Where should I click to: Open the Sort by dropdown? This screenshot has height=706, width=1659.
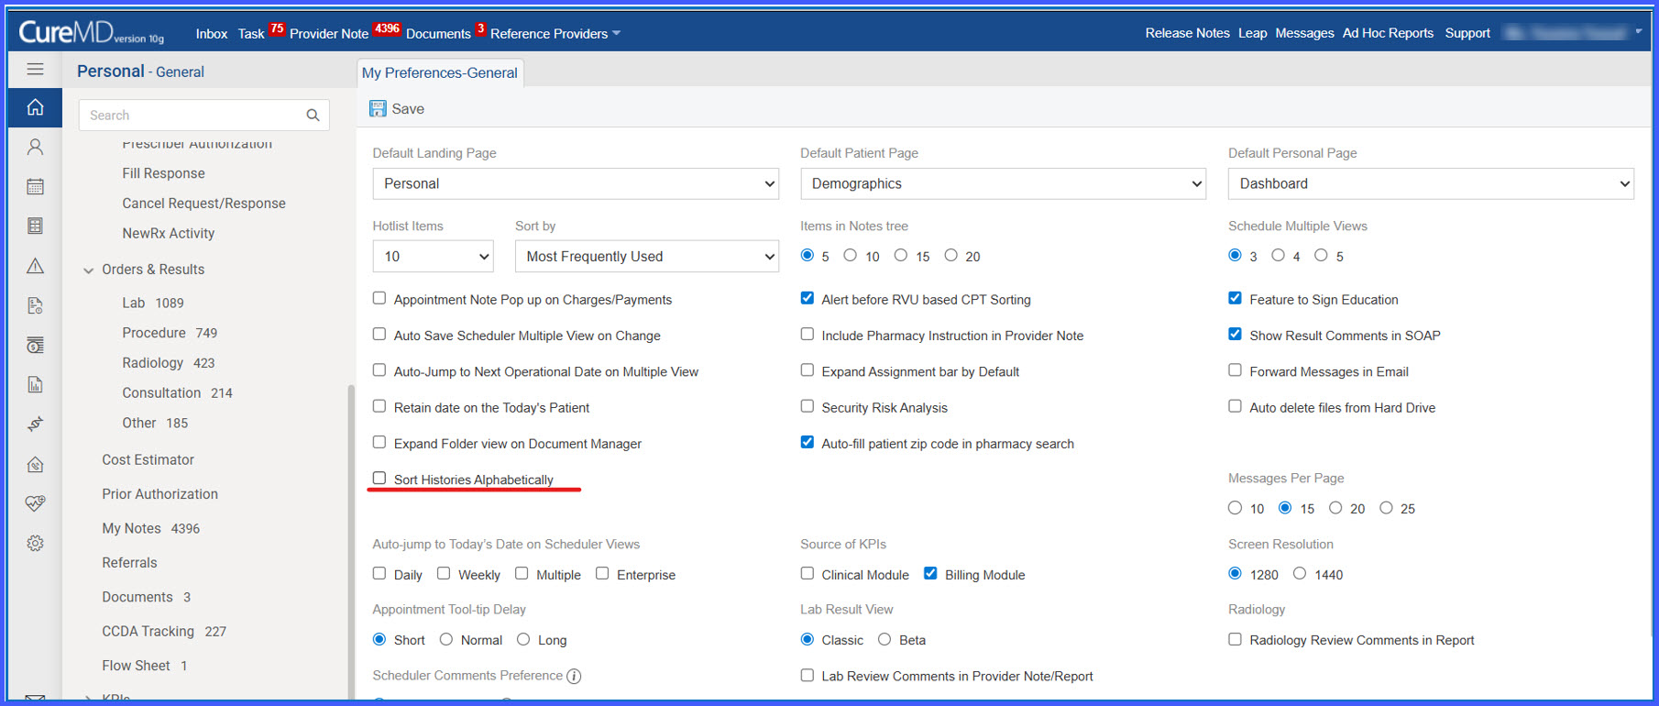tap(647, 257)
